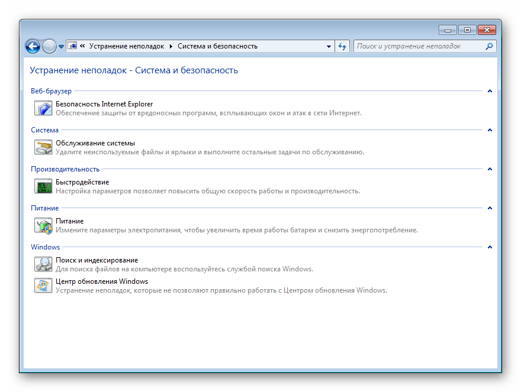Open the address bar history dropdown
Screen dimensions: 521x392
click(x=329, y=46)
